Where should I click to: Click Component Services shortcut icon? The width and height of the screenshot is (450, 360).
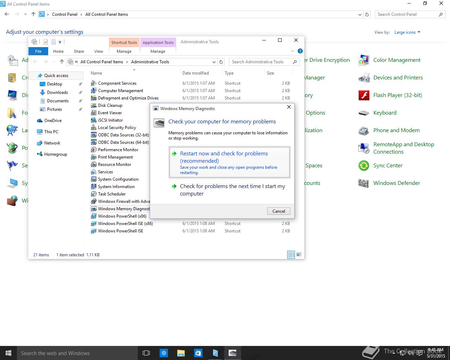tap(94, 83)
